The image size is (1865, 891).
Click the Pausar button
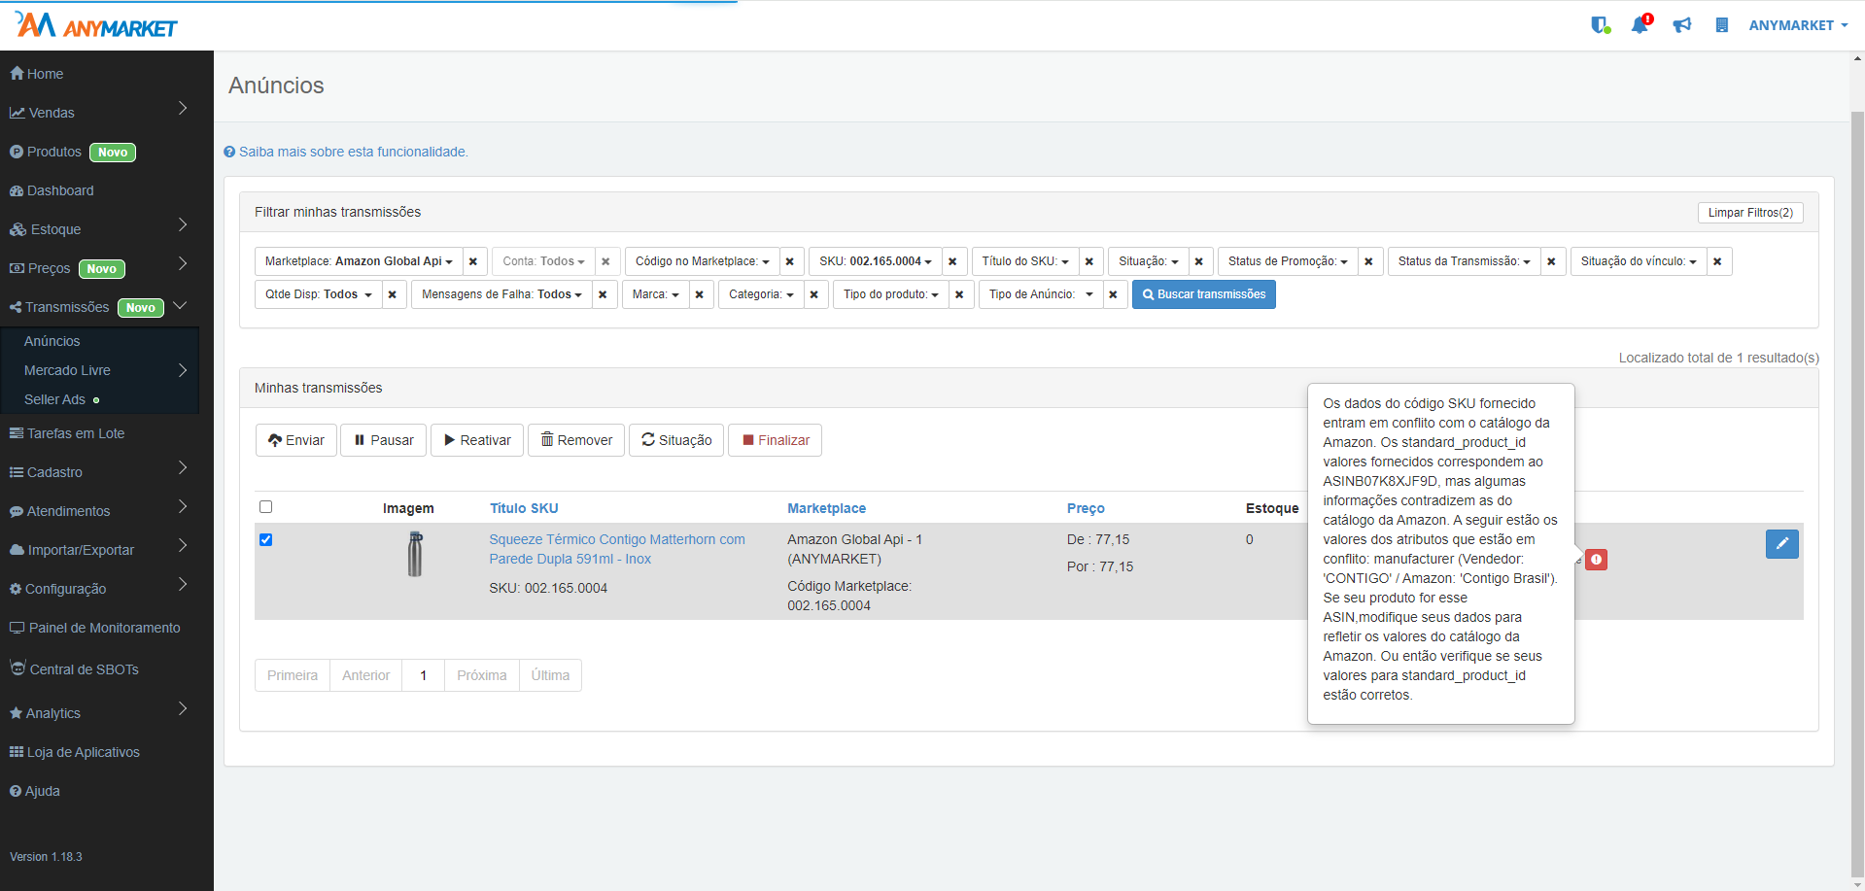(x=384, y=440)
